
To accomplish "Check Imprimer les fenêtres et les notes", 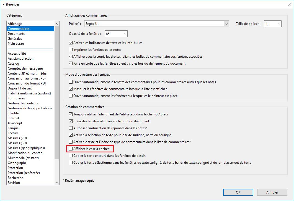I will point(71,49).
